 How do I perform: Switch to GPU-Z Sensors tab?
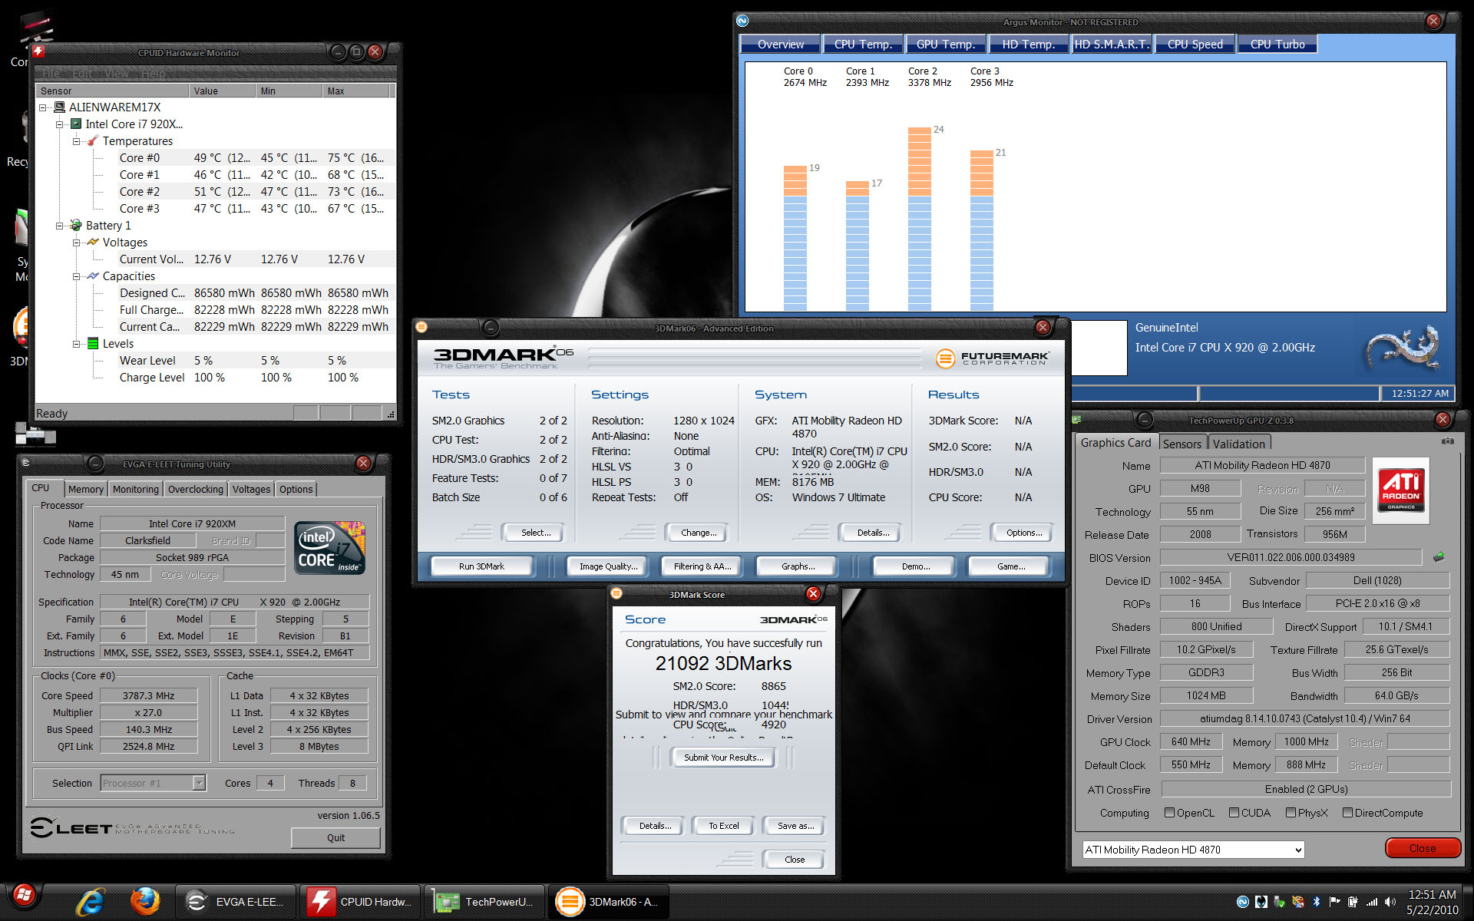(1182, 444)
